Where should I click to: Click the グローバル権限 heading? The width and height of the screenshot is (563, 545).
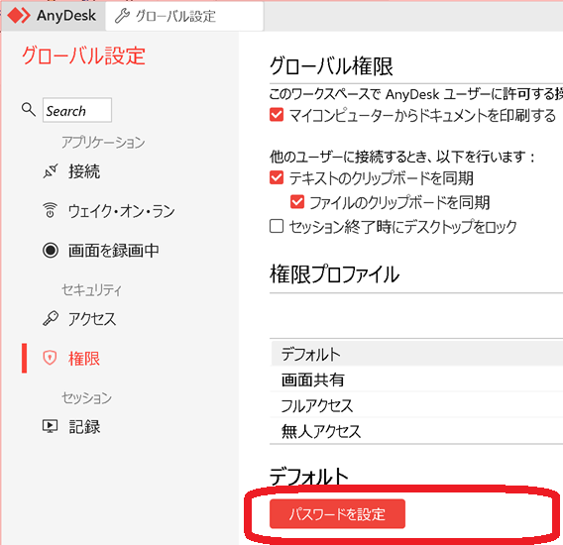(x=331, y=66)
